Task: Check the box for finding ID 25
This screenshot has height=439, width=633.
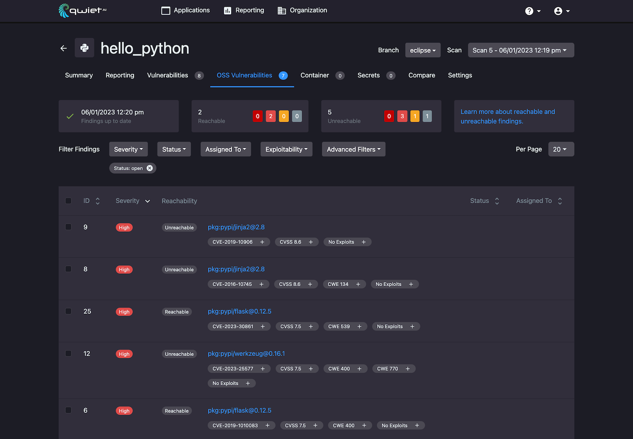Action: [x=68, y=311]
